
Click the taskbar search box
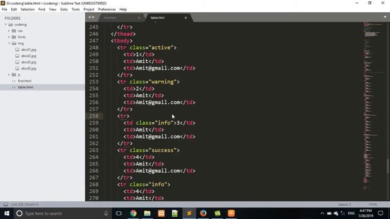coord(63,214)
